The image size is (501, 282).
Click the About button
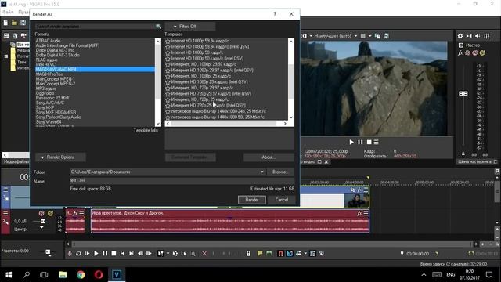click(269, 157)
